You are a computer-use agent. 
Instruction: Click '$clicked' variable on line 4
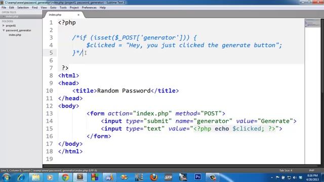101,45
